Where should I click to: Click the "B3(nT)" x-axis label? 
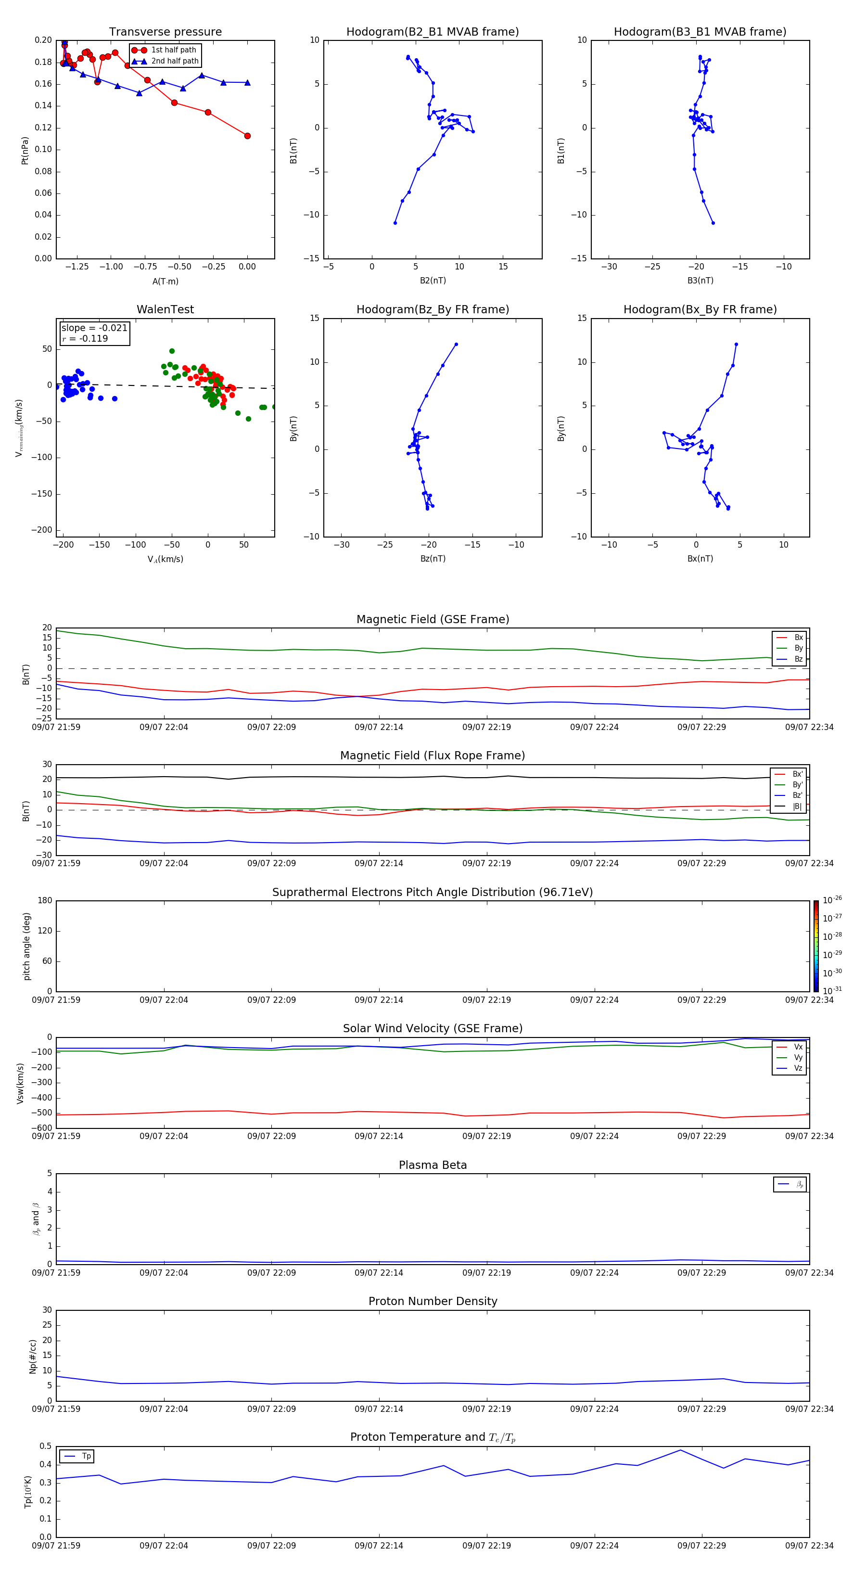tap(700, 281)
